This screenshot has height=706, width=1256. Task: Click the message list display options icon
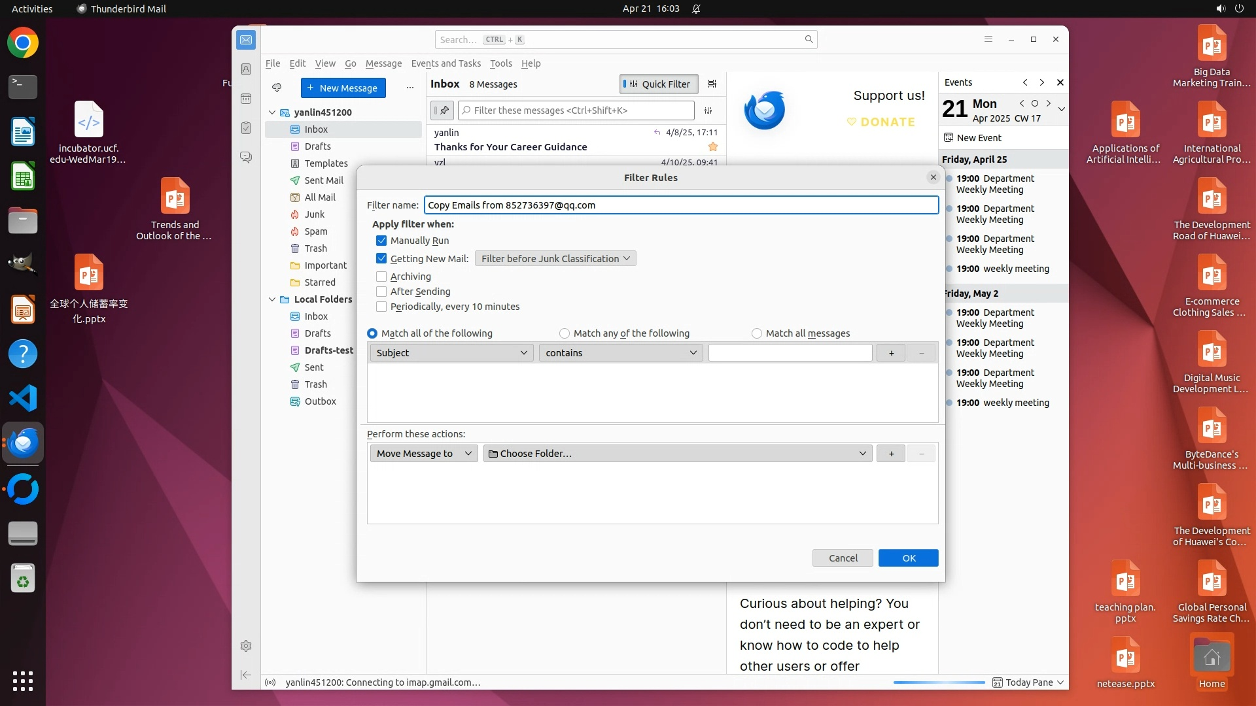tap(712, 84)
